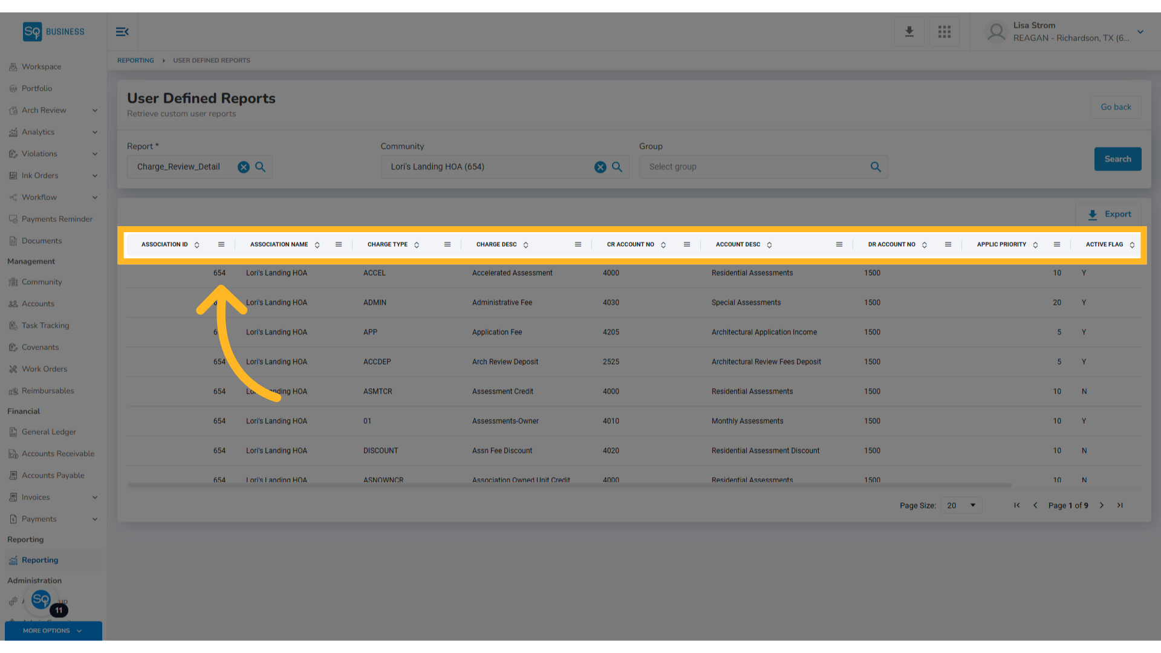Open Workspace in the sidebar
This screenshot has width=1161, height=653.
[41, 67]
